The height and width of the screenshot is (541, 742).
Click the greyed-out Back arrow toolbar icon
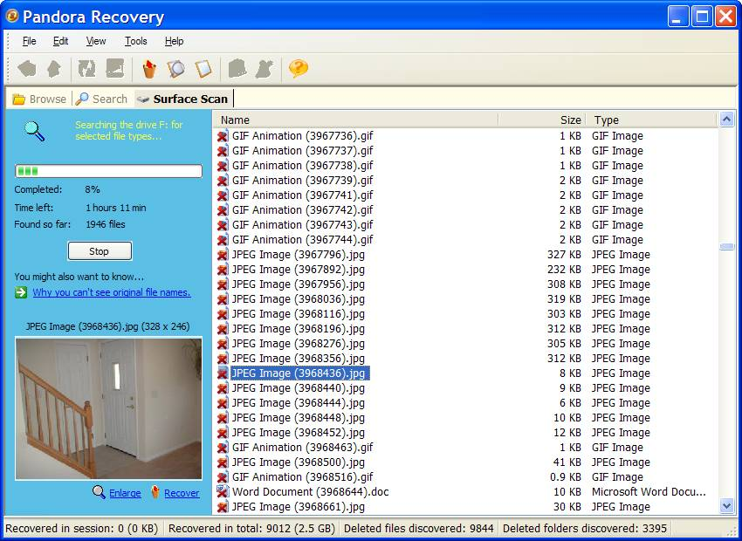point(26,69)
